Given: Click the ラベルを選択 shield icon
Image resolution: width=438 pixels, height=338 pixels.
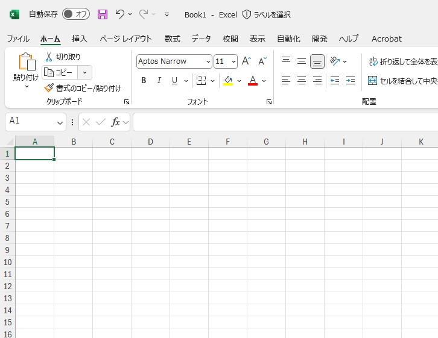Looking at the screenshot, I should (246, 14).
